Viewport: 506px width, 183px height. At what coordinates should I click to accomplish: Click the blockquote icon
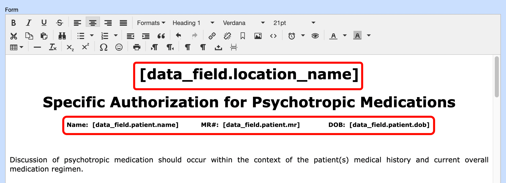pyautogui.click(x=161, y=36)
